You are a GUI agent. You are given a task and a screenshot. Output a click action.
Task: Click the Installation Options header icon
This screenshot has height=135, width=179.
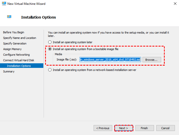9,17
